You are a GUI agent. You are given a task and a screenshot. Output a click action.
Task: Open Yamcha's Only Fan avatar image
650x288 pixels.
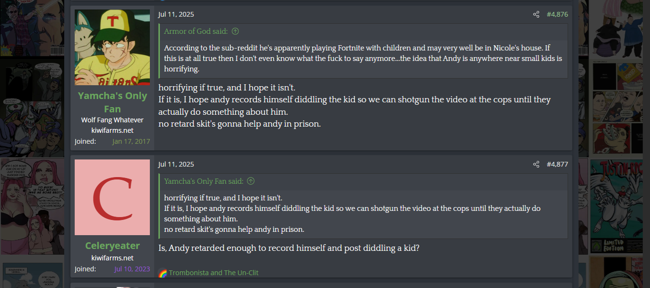pos(112,47)
